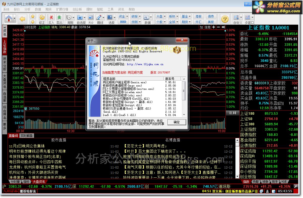Toggle the 加 overlay button

201,27
